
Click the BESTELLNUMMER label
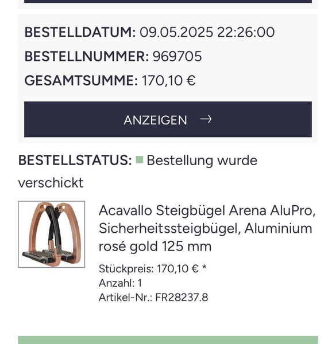coord(87,56)
